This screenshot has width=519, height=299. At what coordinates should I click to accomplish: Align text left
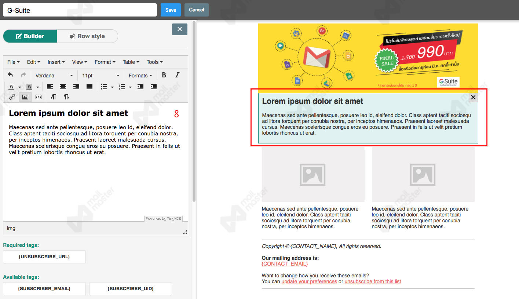click(50, 87)
